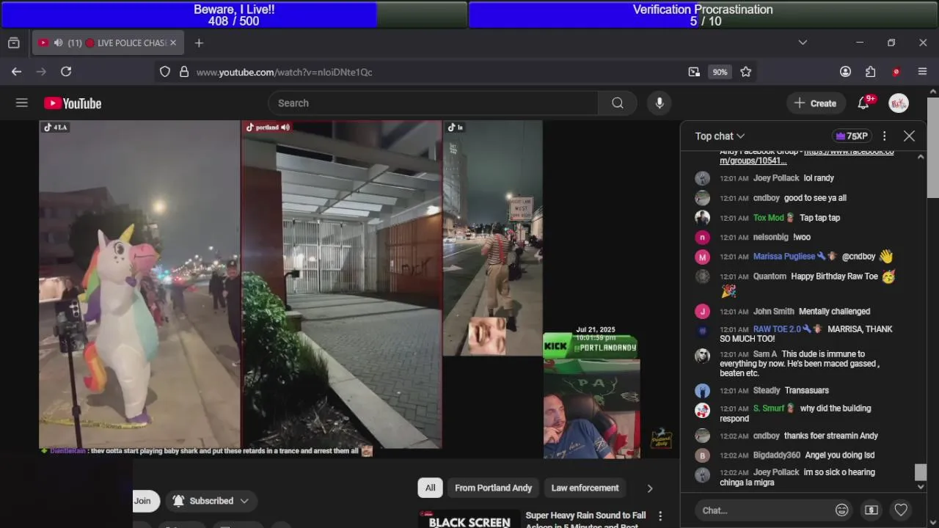The height and width of the screenshot is (528, 939).
Task: Reset the 90% zoom level indicator
Action: click(720, 72)
